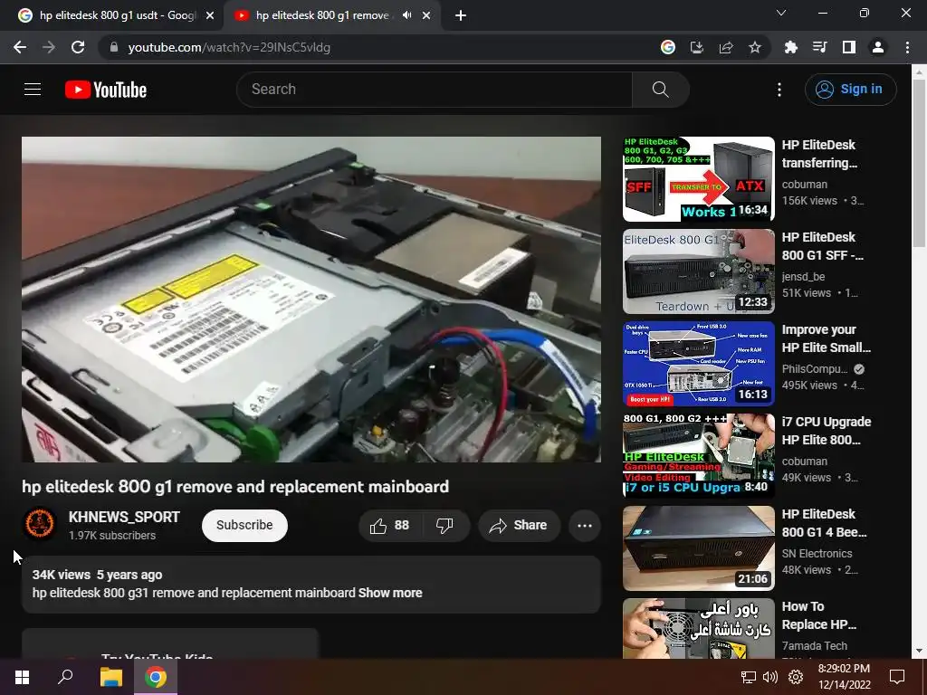Open a new tab

(461, 16)
